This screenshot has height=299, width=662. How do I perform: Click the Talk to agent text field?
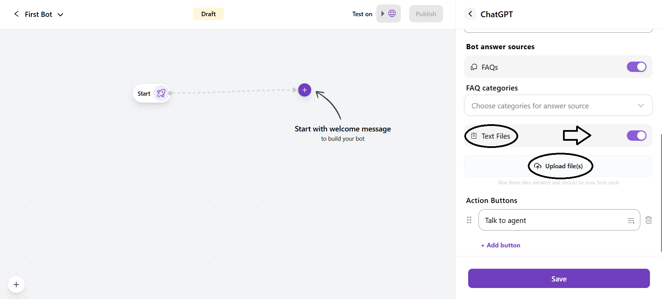tap(552, 220)
